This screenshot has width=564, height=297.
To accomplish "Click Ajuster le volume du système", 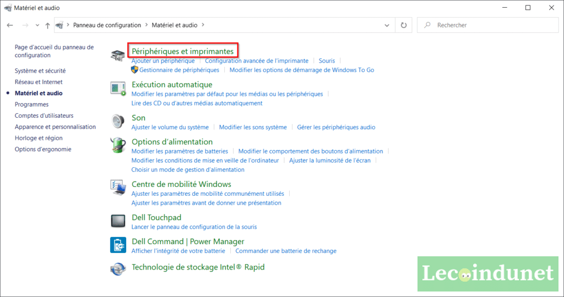I will click(170, 127).
